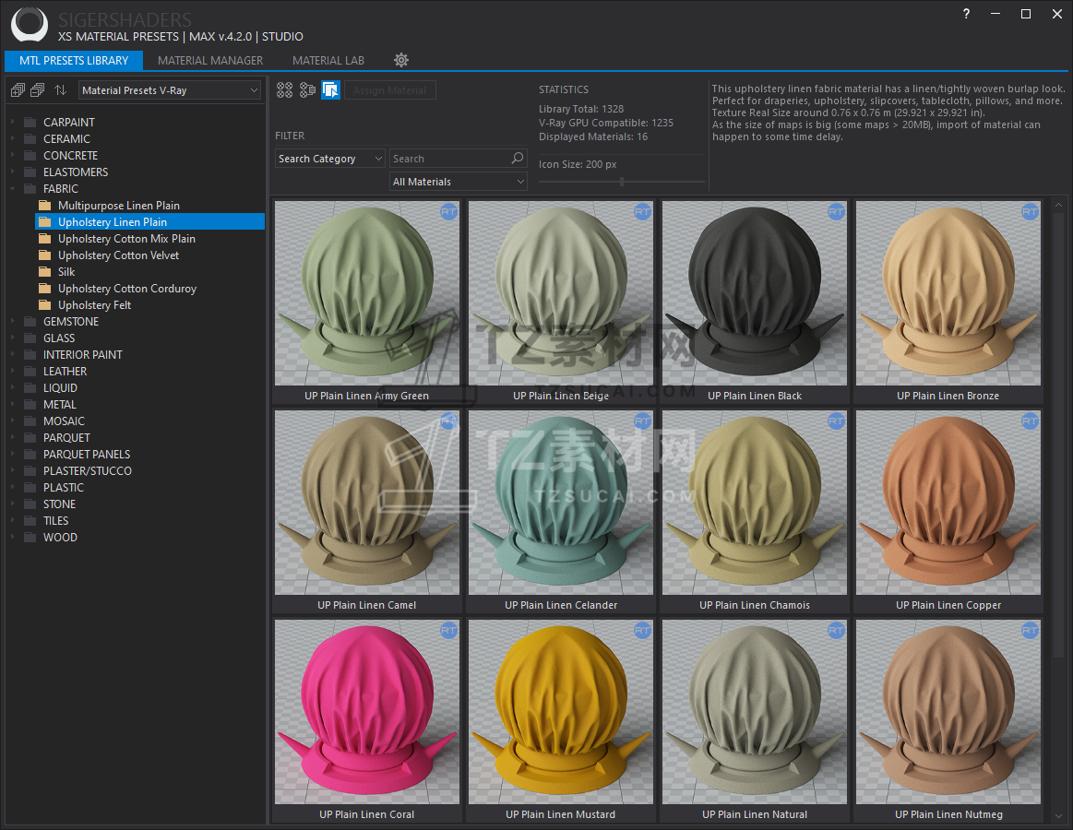Open help with the question mark icon

[966, 14]
